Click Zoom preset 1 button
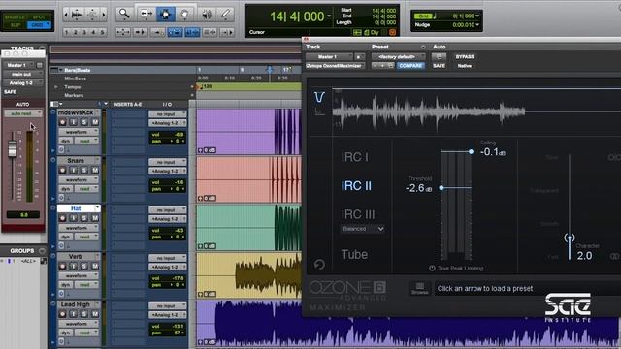Screen dimensions: 621x349 click(x=67, y=32)
